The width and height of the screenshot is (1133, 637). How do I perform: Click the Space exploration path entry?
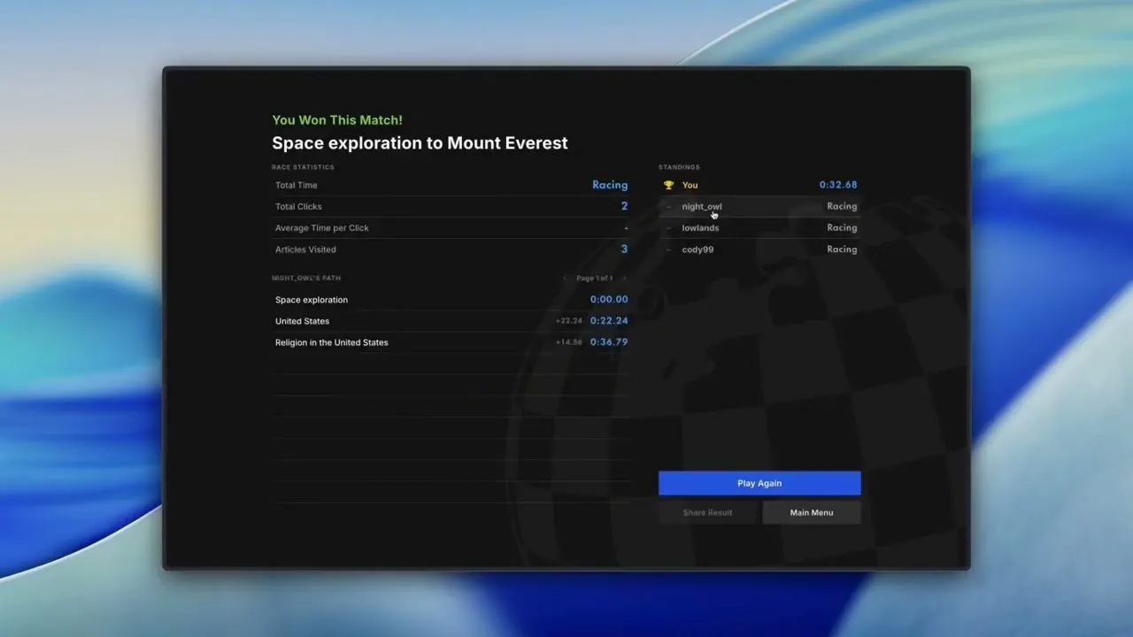pyautogui.click(x=312, y=300)
